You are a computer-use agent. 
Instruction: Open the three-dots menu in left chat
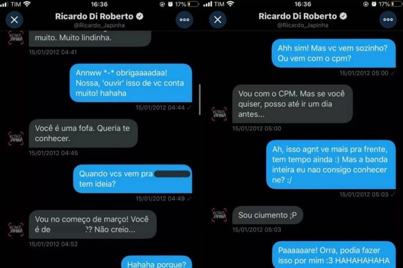point(184,20)
